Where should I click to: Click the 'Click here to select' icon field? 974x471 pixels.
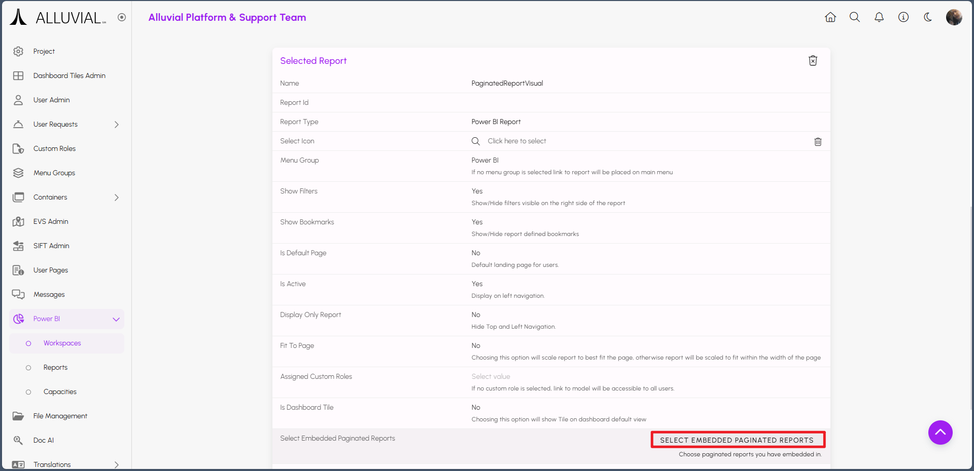[x=516, y=141]
